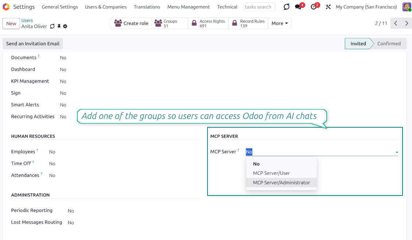
Task: Open the Users & Companies menu
Action: pos(106,7)
